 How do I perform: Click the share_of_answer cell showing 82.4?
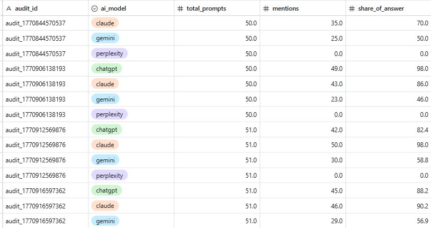point(388,130)
